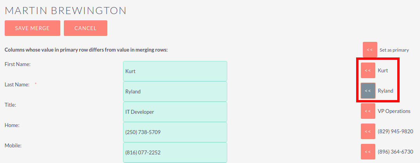
Task: Cancel the merge operation
Action: 85,28
